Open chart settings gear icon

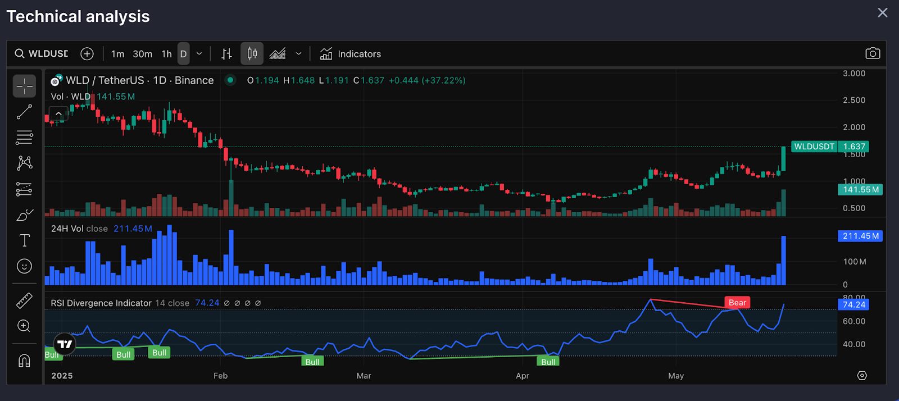point(862,375)
